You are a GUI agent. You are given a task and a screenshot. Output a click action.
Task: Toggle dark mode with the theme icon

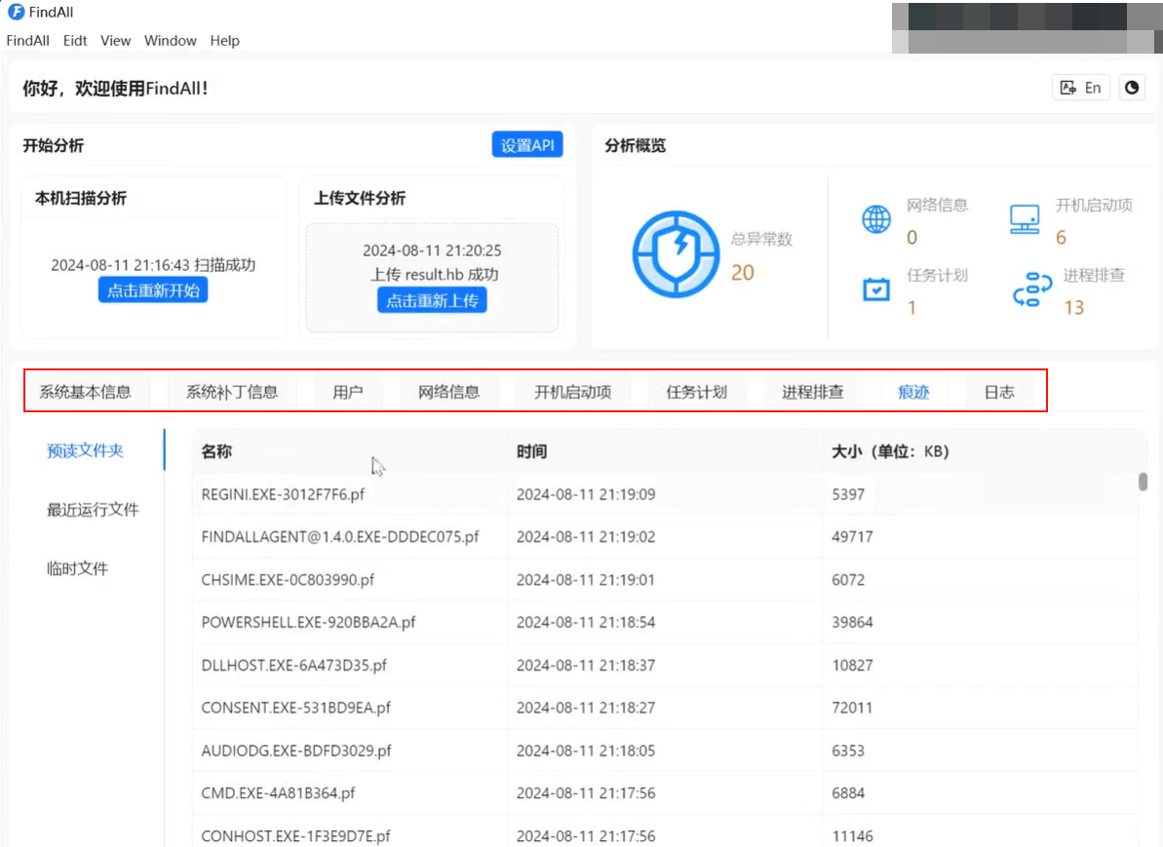(x=1132, y=88)
